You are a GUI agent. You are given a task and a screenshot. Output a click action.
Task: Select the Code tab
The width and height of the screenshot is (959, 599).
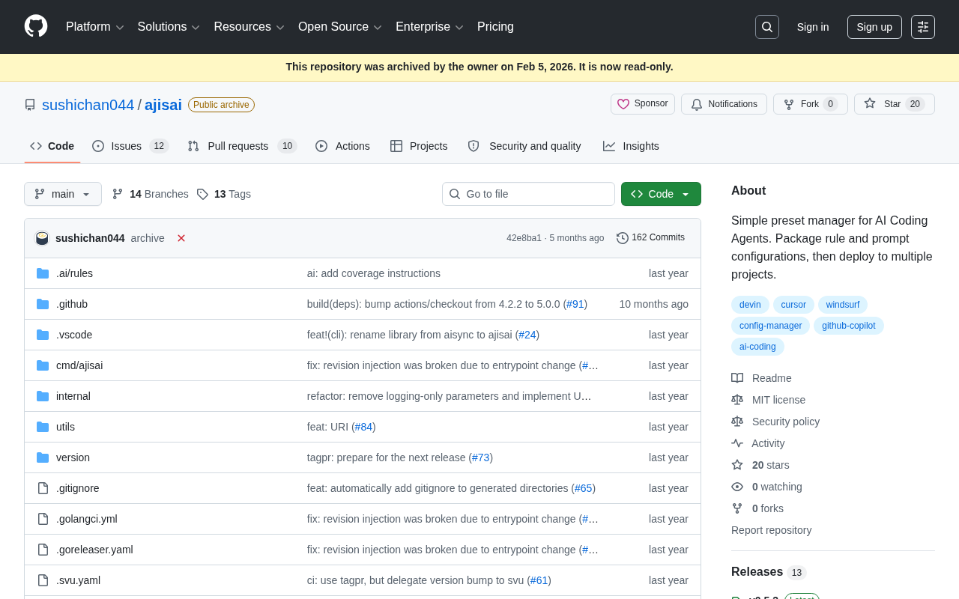(x=52, y=146)
